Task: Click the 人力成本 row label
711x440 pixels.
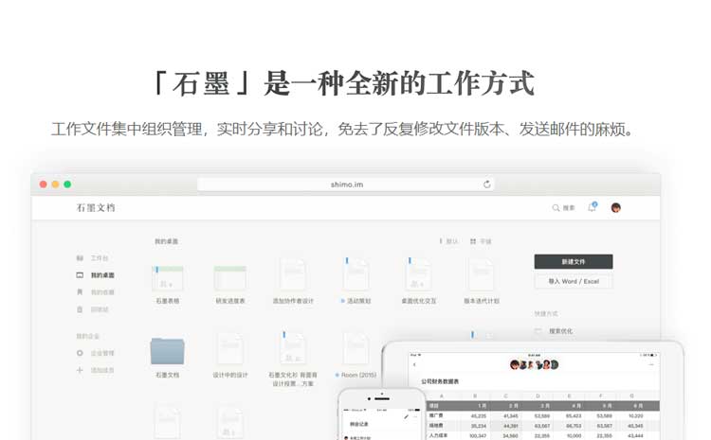Action: point(438,435)
